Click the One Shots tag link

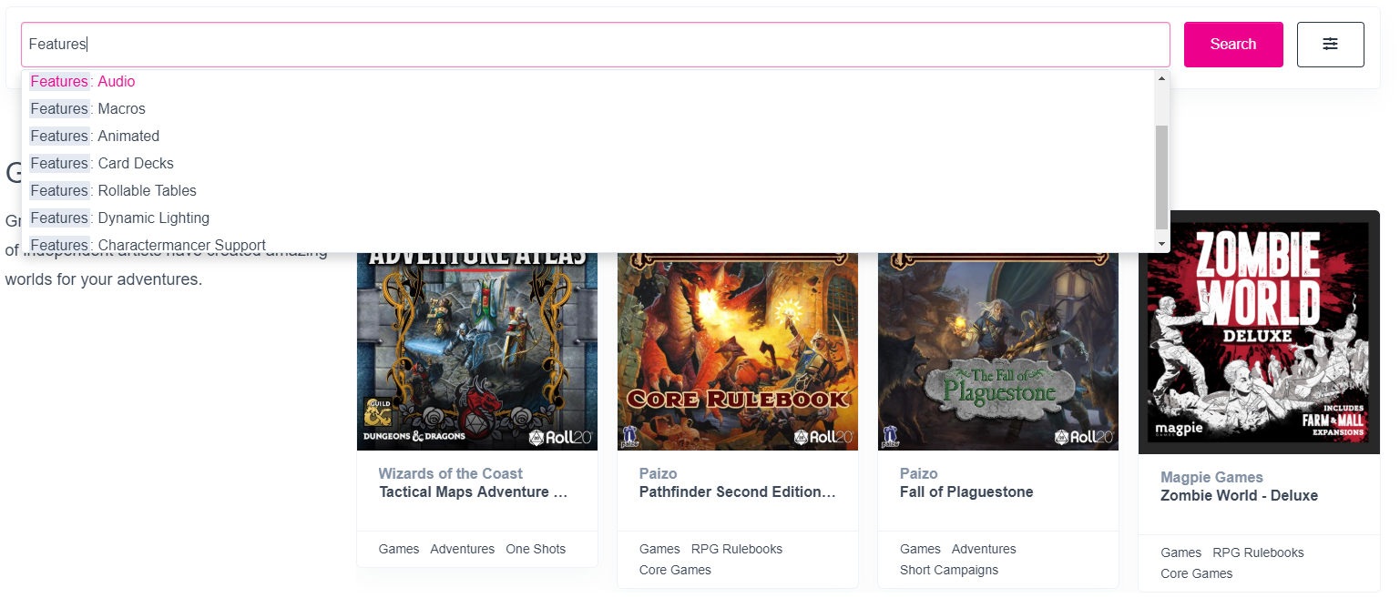tap(536, 549)
